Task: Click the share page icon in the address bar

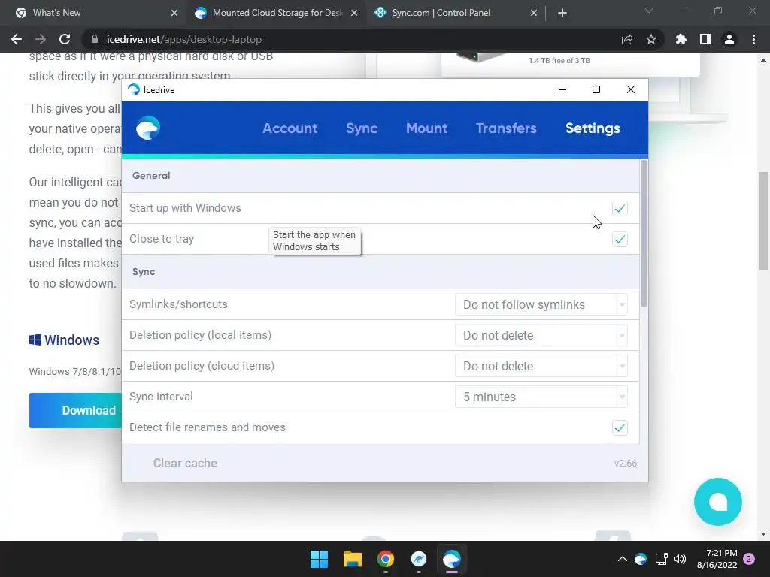Action: 627,39
